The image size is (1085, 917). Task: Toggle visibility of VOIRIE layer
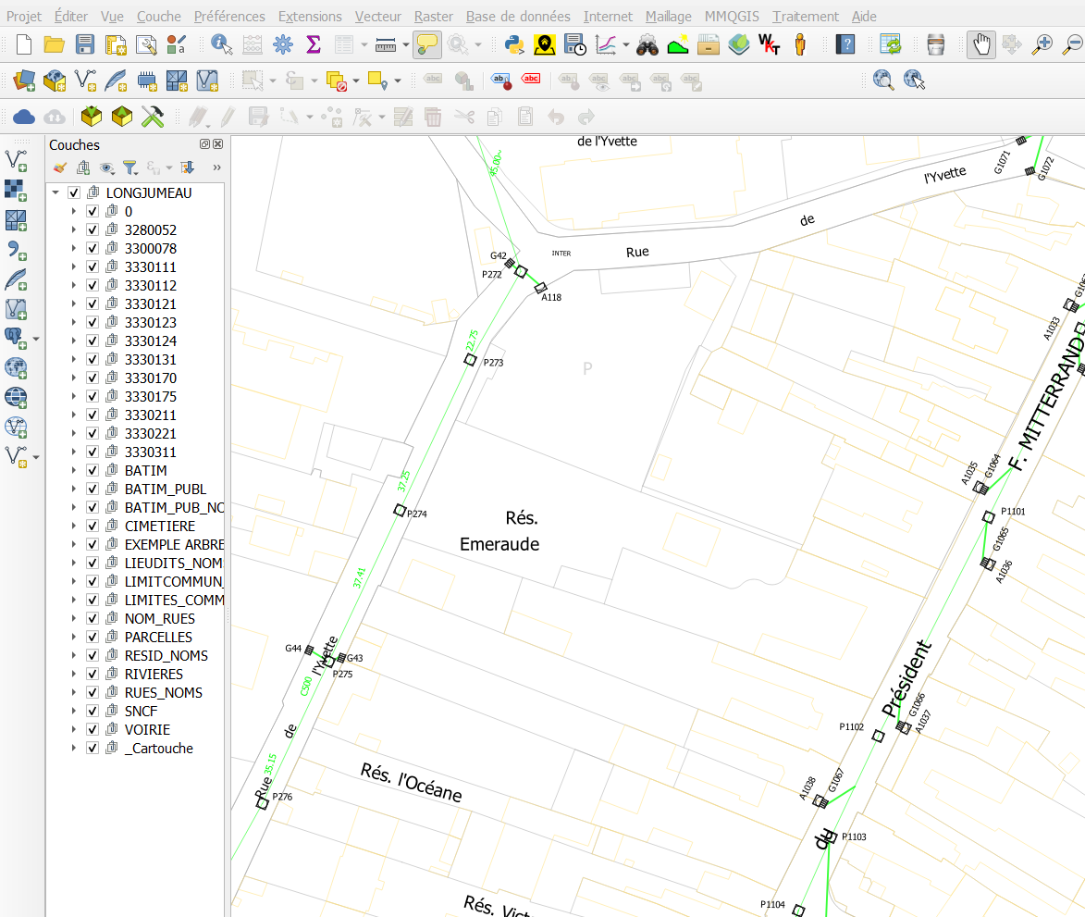pyautogui.click(x=92, y=729)
